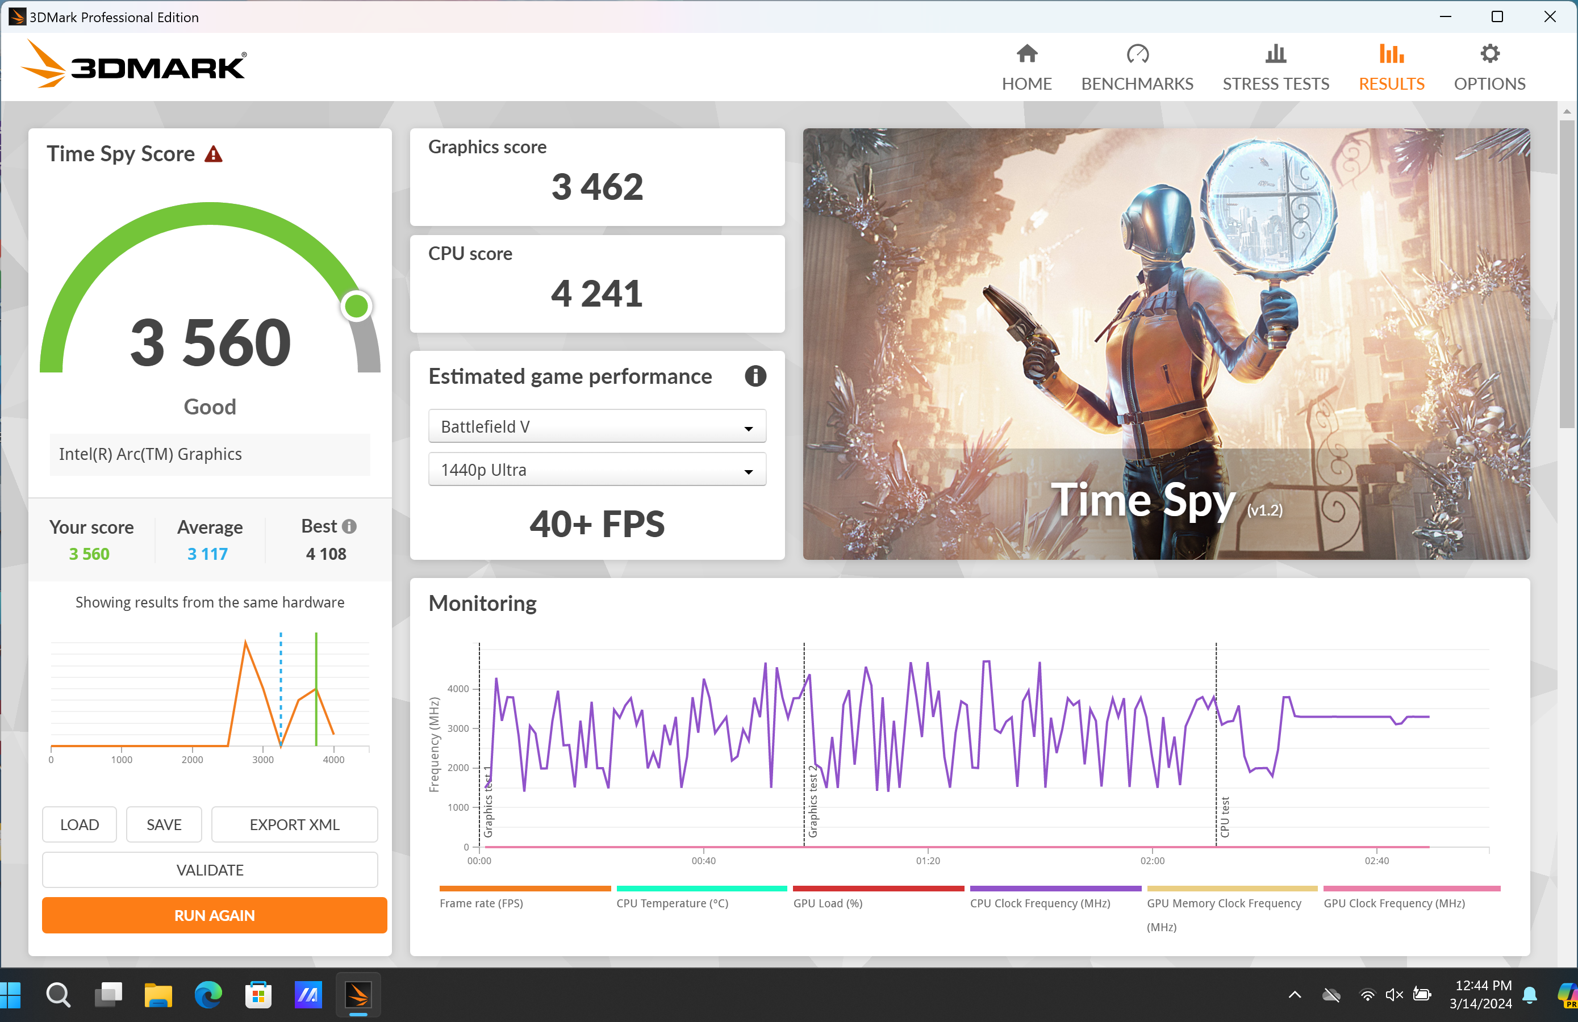Open Task View on the taskbar
Viewport: 1578px width, 1022px height.
[108, 994]
